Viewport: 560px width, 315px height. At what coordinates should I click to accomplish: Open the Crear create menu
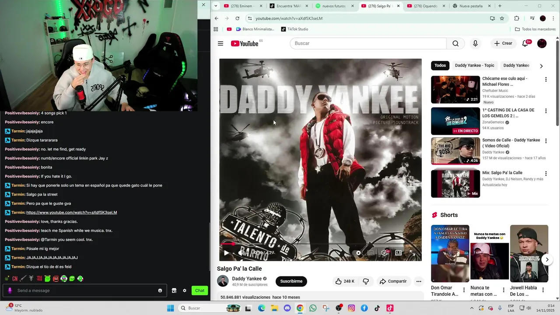tap(503, 43)
